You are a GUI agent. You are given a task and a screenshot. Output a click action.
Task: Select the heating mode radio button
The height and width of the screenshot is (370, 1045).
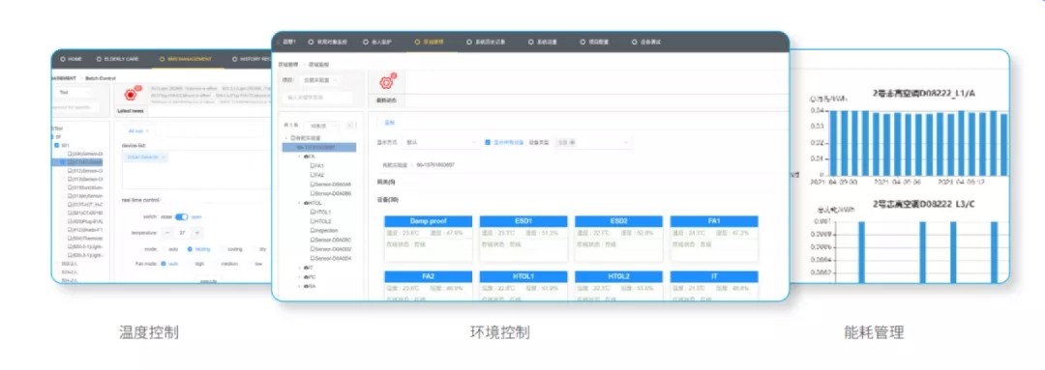pyautogui.click(x=190, y=249)
